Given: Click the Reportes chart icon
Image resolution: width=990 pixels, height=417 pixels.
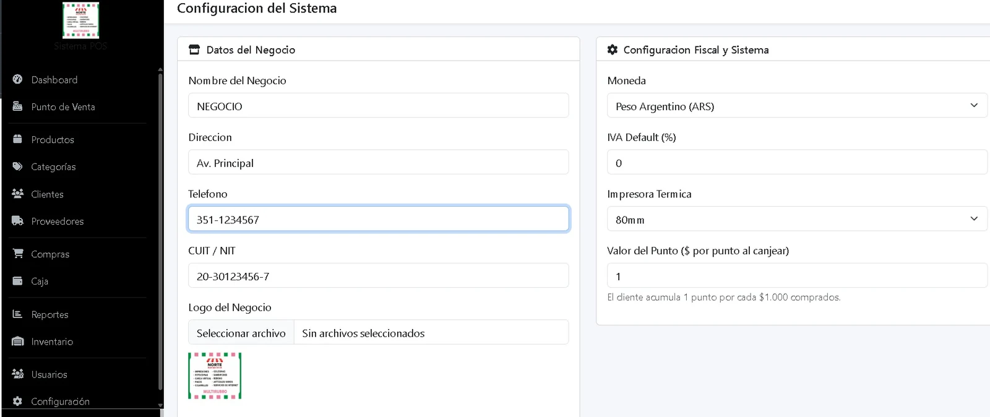Looking at the screenshot, I should click(x=17, y=314).
